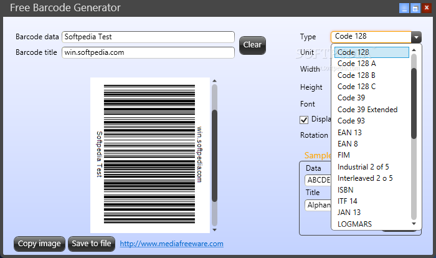The height and width of the screenshot is (258, 436).
Task: Select Industrial 2 of 5 type
Action: 372,167
